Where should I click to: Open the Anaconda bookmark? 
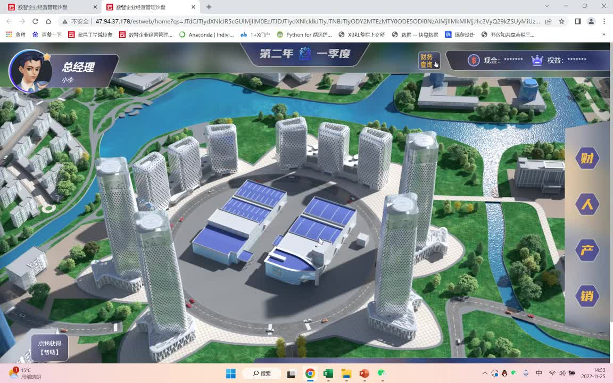pyautogui.click(x=206, y=35)
